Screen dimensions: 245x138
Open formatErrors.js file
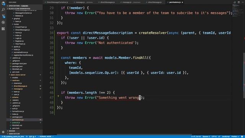pyautogui.click(x=18, y=112)
